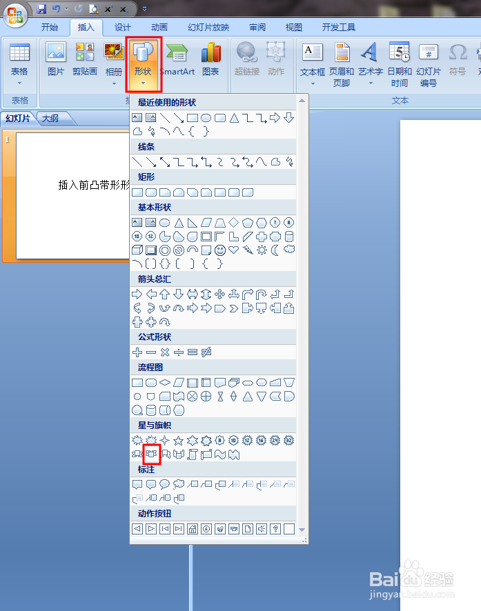The width and height of the screenshot is (481, 611).
Task: Select the sun shape in basic shapes
Action: click(262, 250)
